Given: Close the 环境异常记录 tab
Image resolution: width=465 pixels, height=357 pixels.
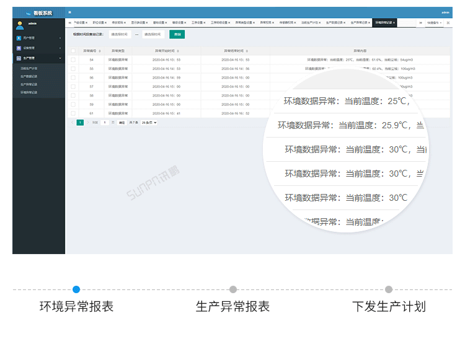Looking at the screenshot, I should (x=394, y=22).
